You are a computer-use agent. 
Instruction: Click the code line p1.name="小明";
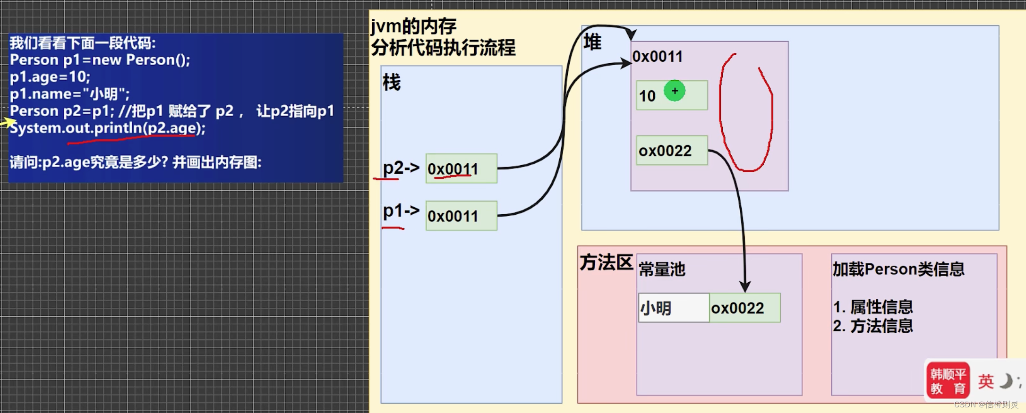[x=70, y=94]
